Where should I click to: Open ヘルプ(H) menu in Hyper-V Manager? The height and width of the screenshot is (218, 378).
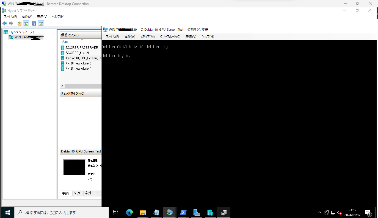pyautogui.click(x=58, y=17)
